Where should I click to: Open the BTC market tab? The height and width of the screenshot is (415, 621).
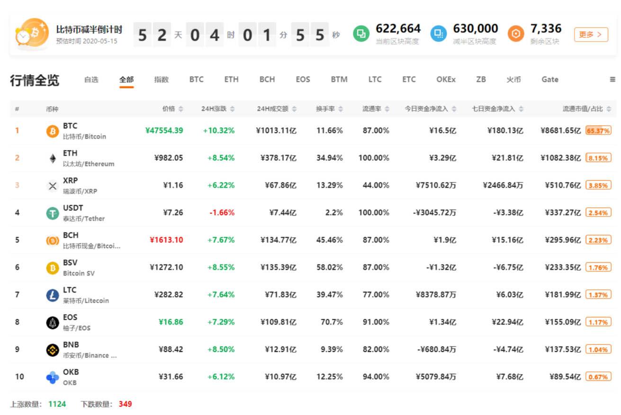click(197, 80)
